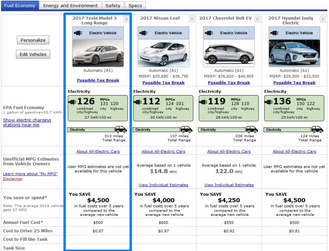Click the Tesla Electricity range bar
329x251 pixels.
click(91, 130)
